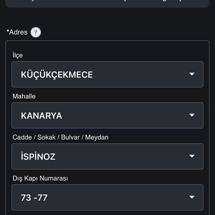Click the Mahalle field label
The width and height of the screenshot is (215, 215).
pyautogui.click(x=24, y=96)
